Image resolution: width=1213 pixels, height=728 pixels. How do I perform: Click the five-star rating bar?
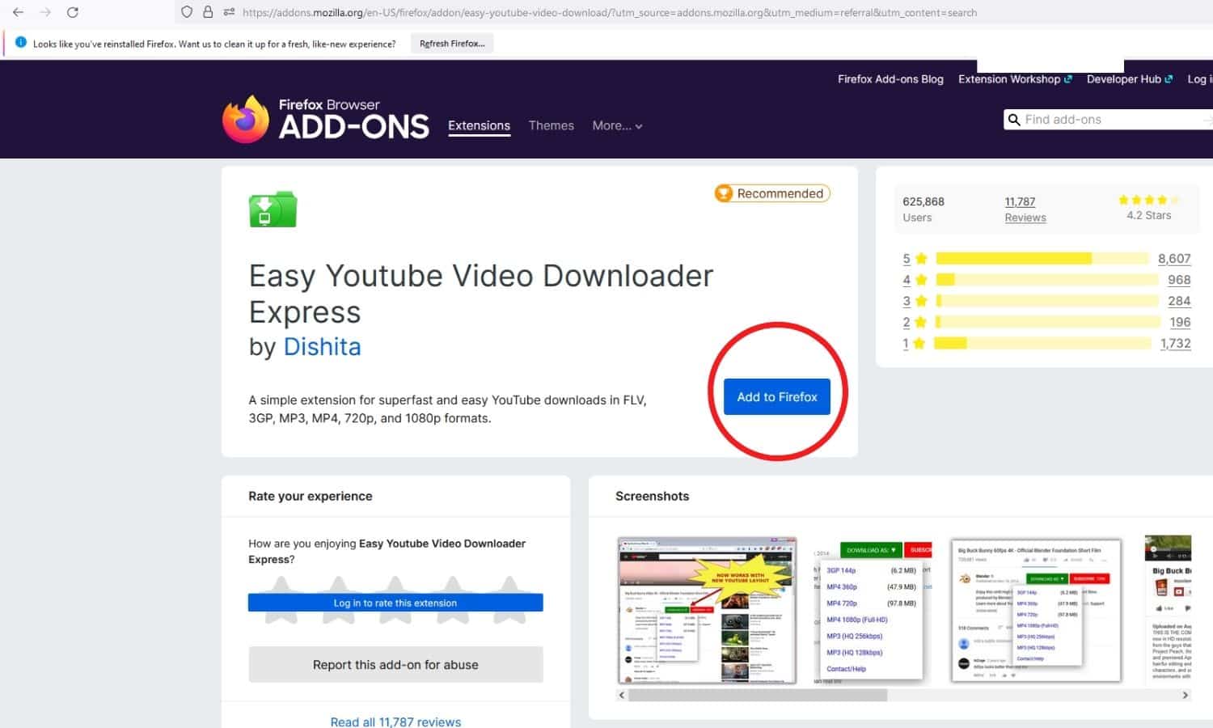(x=1042, y=259)
